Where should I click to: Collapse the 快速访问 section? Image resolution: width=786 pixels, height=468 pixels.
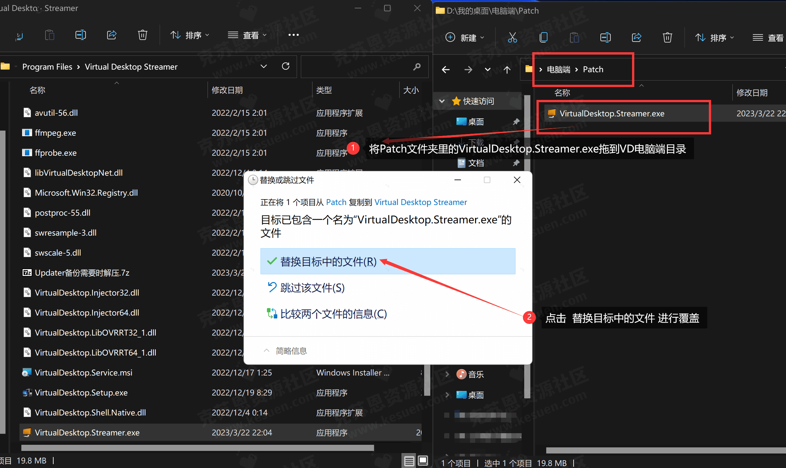(442, 101)
